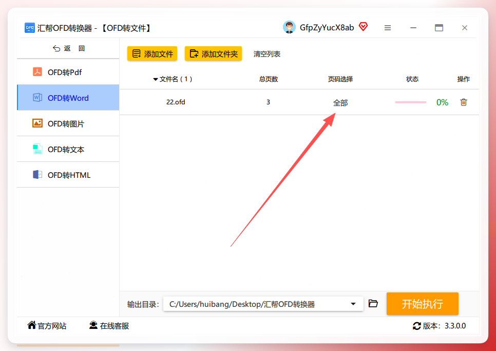Click the HTML file icon in sidebar
Screen dimensions: 496x351
(37, 174)
